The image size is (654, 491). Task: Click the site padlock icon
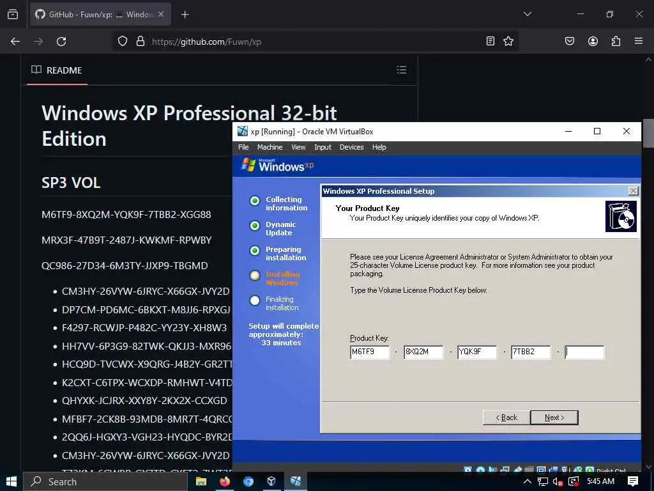coord(141,42)
